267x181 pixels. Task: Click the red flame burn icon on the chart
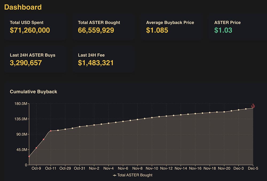[x=253, y=106]
